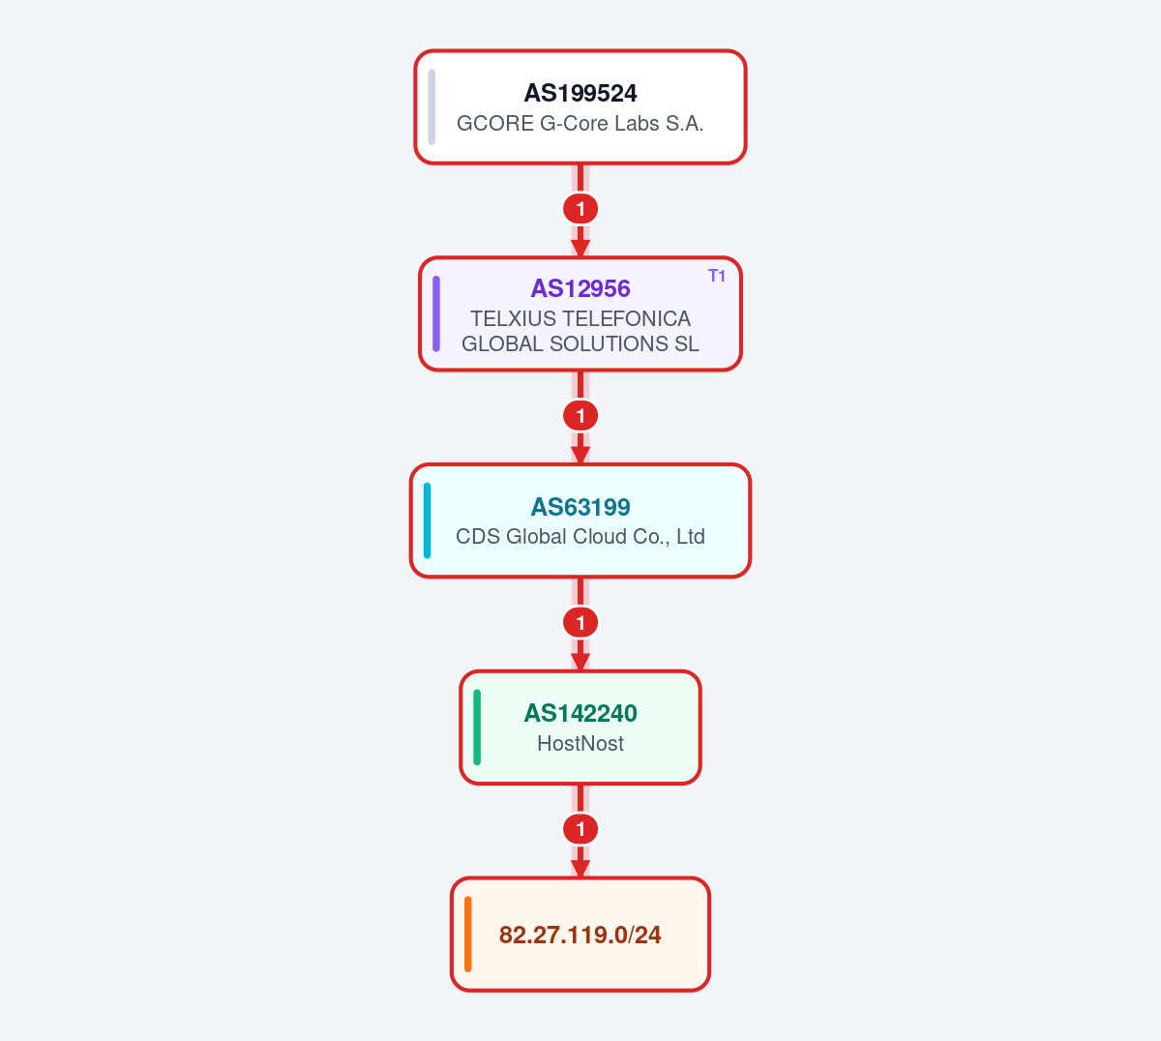Open the AS63199 node title
The image size is (1161, 1041).
click(x=580, y=507)
